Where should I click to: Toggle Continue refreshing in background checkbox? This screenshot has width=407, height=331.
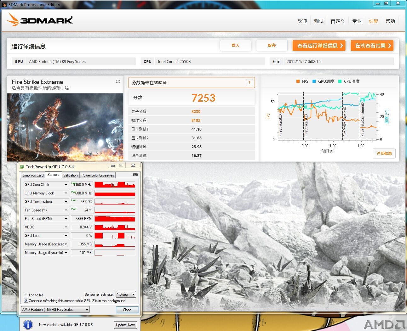(26, 301)
